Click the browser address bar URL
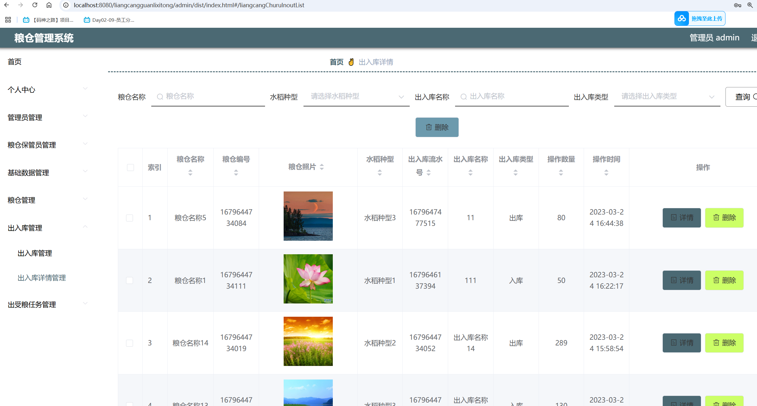The height and width of the screenshot is (406, 757). [x=189, y=5]
